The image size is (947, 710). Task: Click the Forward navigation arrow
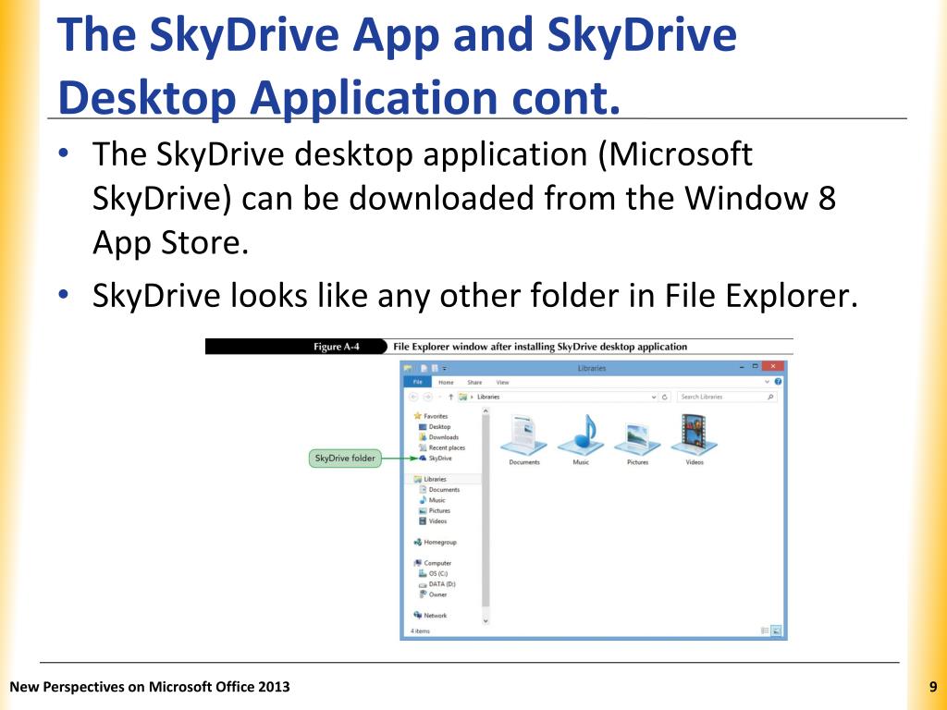[427, 397]
